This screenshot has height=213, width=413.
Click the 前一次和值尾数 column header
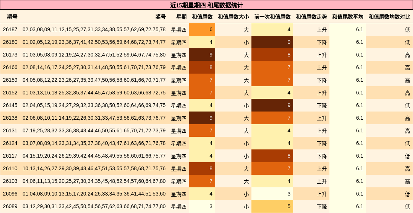tap(272, 17)
